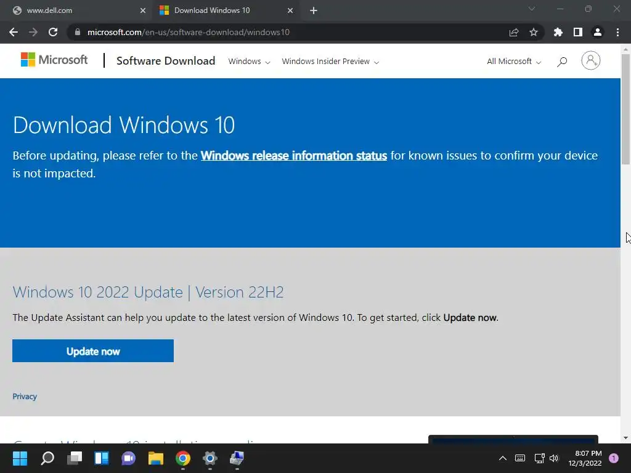Open the network tray icon
The image size is (631, 473).
(539, 458)
